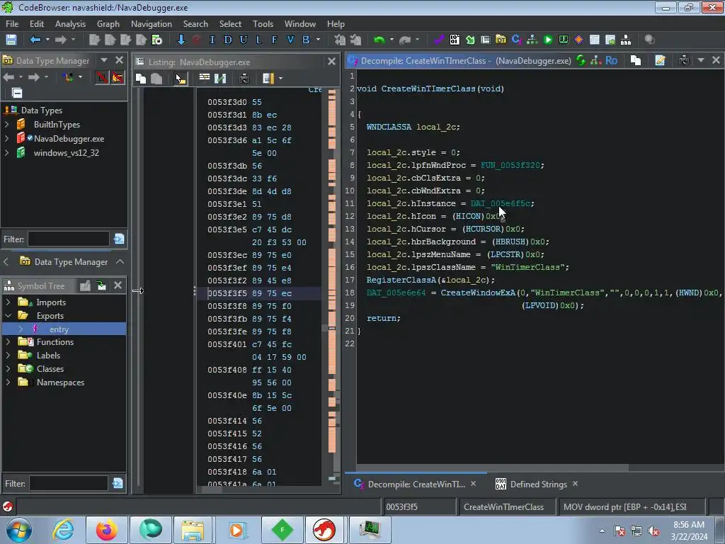The width and height of the screenshot is (725, 544).
Task: Click the Decompile snapshot camera icon
Action: click(x=684, y=61)
